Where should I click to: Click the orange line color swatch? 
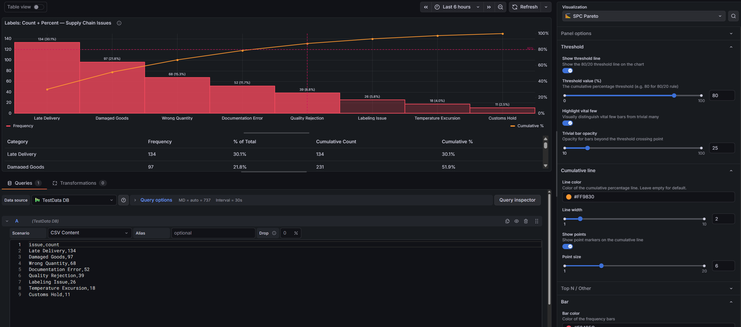[x=568, y=197]
